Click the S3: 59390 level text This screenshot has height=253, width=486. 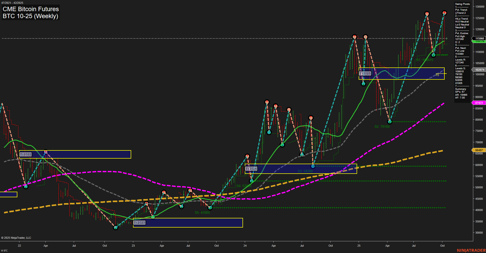[x=305, y=171]
